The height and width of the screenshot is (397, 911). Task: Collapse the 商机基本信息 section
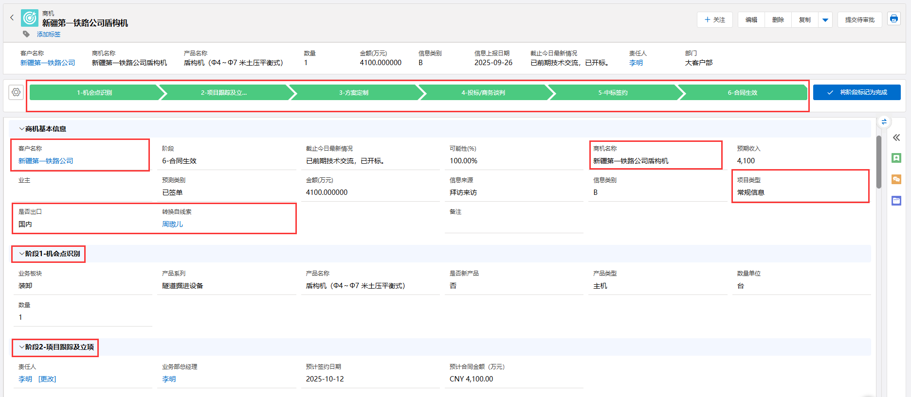coord(21,129)
